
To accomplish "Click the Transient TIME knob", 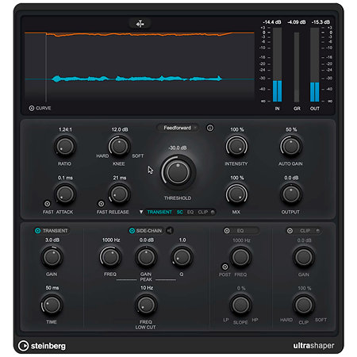I will click(52, 305).
